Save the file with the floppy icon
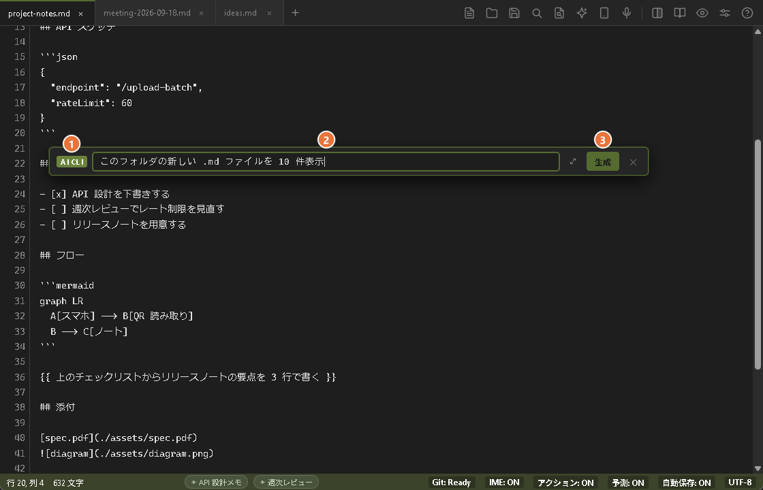763x490 pixels. [514, 13]
